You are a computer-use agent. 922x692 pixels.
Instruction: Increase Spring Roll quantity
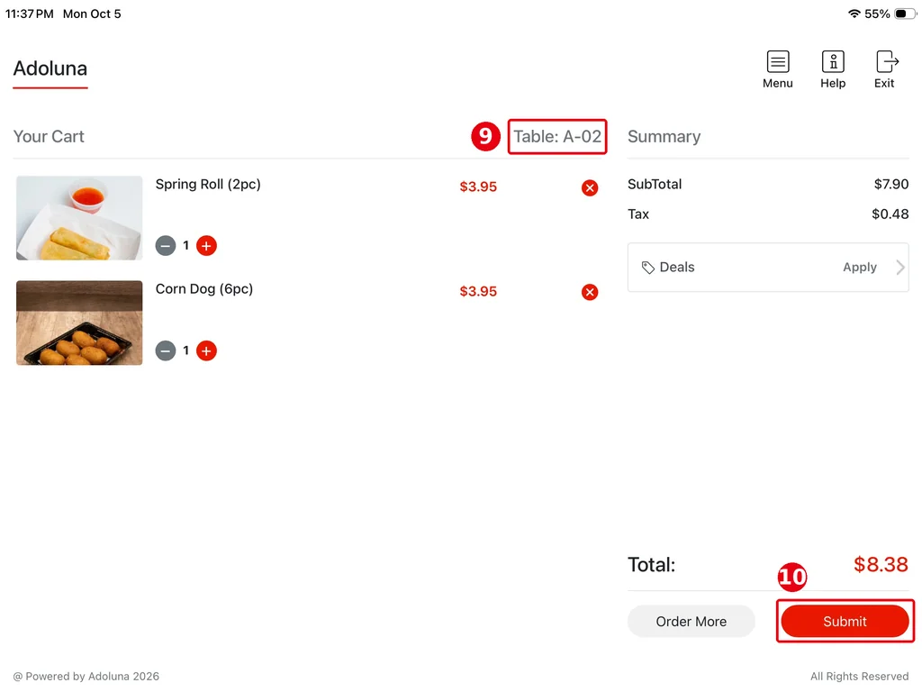pyautogui.click(x=206, y=245)
